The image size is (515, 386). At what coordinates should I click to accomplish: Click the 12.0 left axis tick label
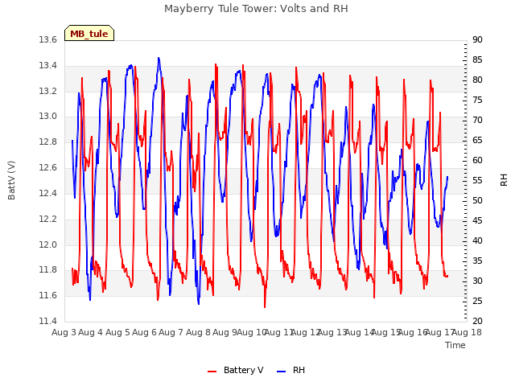[x=48, y=244]
